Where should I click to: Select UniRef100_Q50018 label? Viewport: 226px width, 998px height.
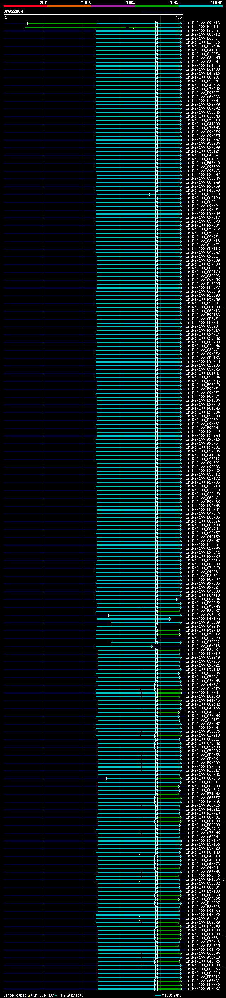coord(202,120)
